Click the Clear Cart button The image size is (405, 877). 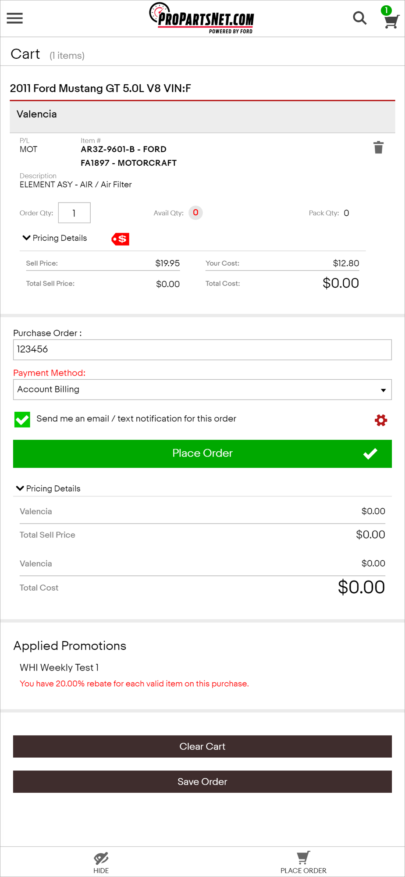coord(202,746)
